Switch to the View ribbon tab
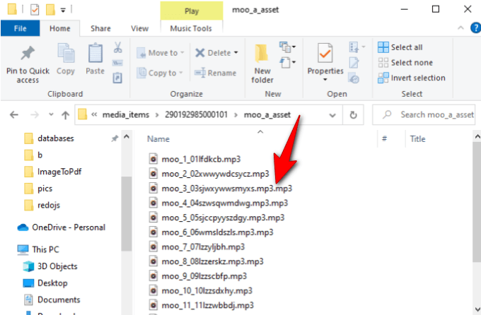The width and height of the screenshot is (481, 315). point(139,28)
